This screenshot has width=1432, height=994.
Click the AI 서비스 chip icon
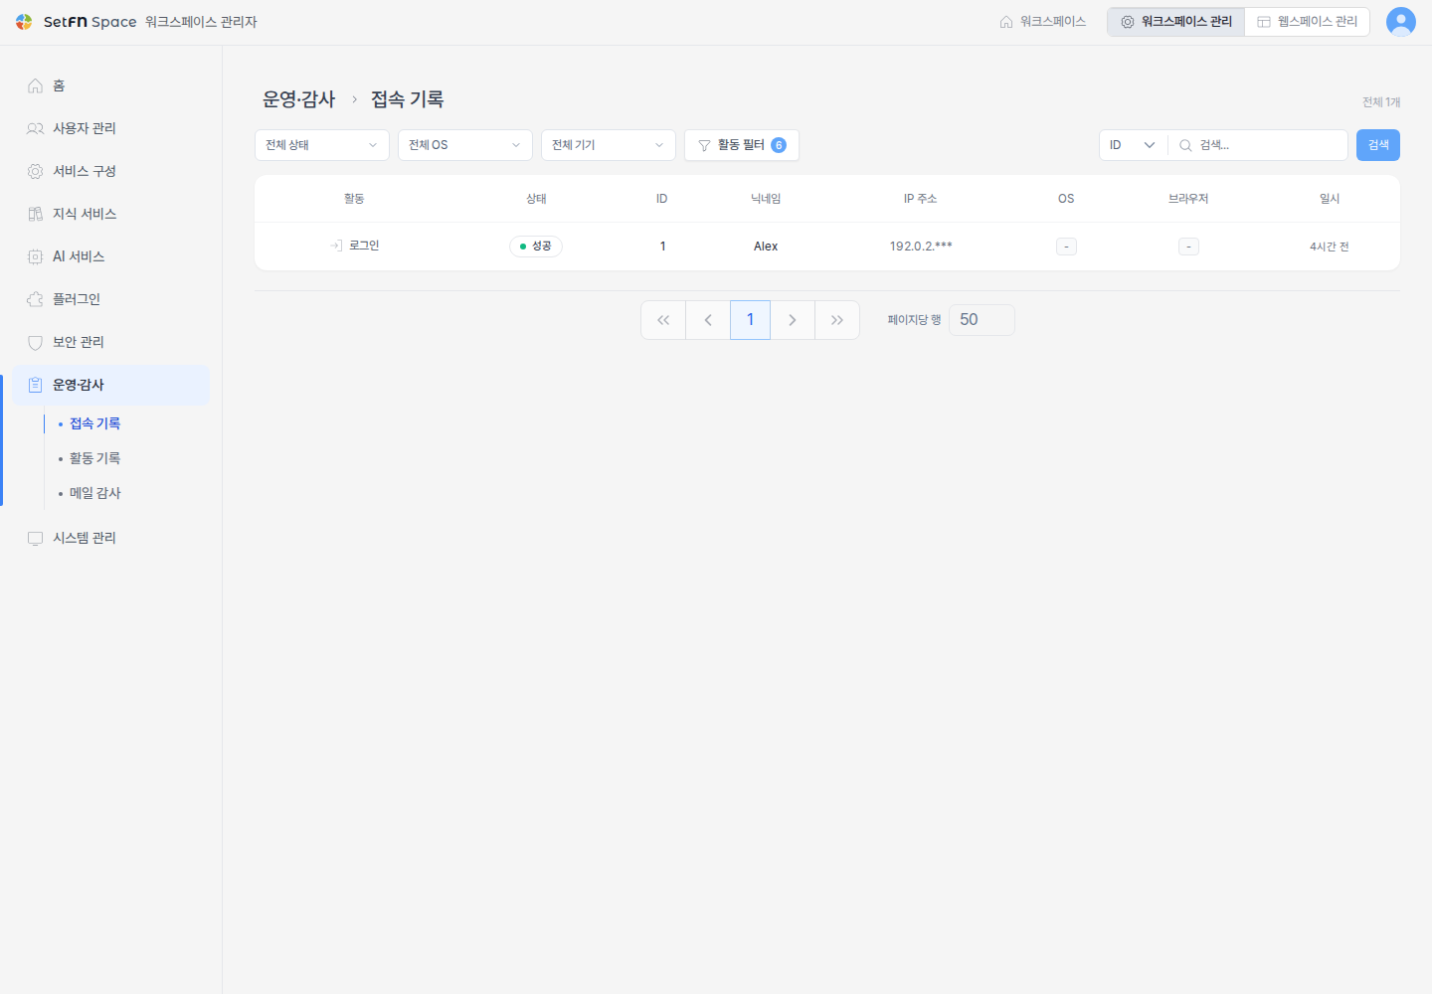(35, 256)
